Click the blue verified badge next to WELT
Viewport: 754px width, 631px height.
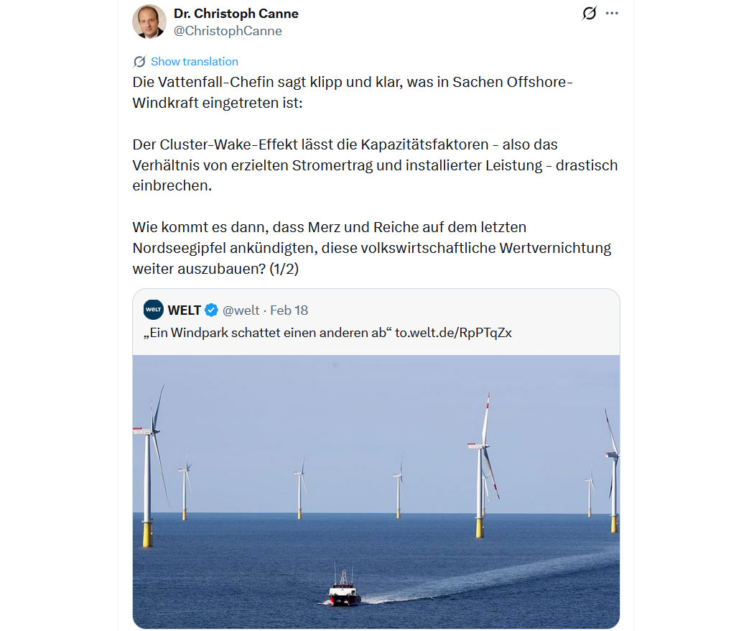pyautogui.click(x=211, y=310)
